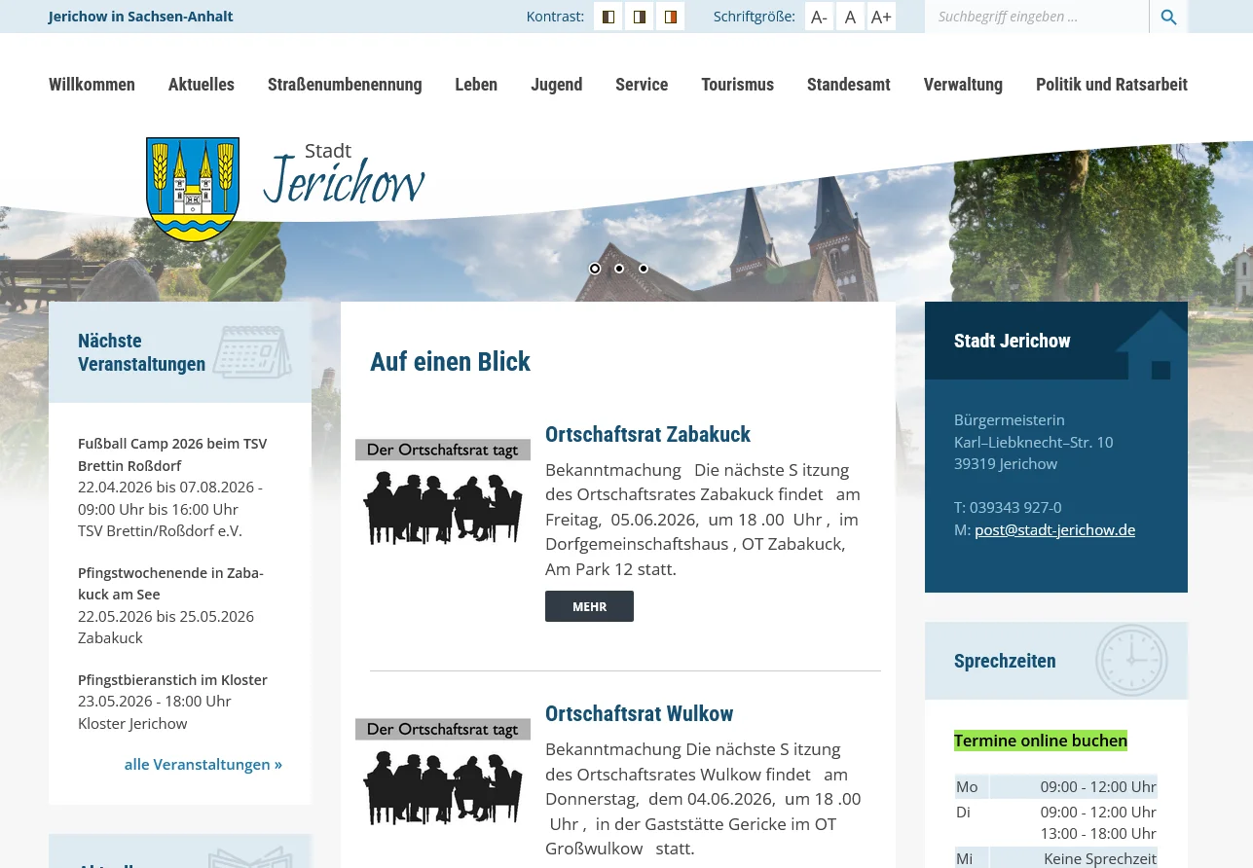Screen dimensions: 1253x868
Task: Open the Leben menu
Action: 476,85
